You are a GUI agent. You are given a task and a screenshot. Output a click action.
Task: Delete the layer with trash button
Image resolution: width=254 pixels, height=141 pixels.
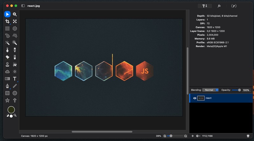(248, 136)
